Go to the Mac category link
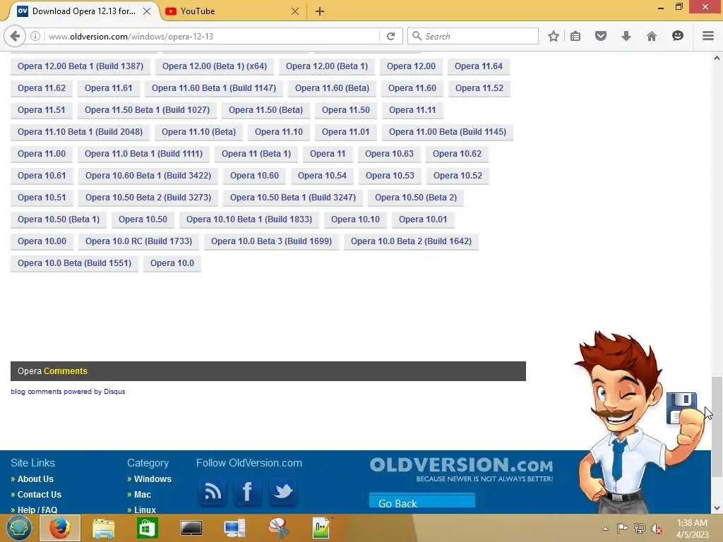Viewport: 723px width, 542px height. [143, 495]
